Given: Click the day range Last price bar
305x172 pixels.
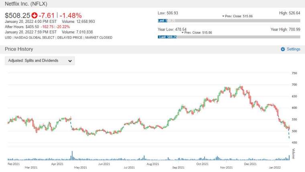Looking at the screenshot, I should (x=163, y=20).
